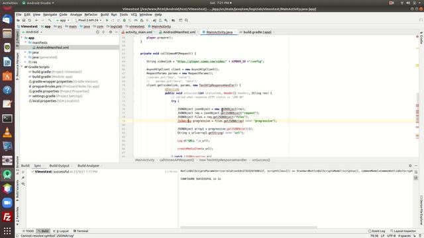Click the target/locate icon in Project panel

coord(97,32)
